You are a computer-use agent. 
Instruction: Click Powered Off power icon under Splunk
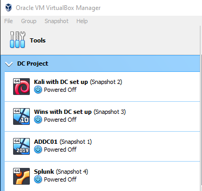[38, 179]
